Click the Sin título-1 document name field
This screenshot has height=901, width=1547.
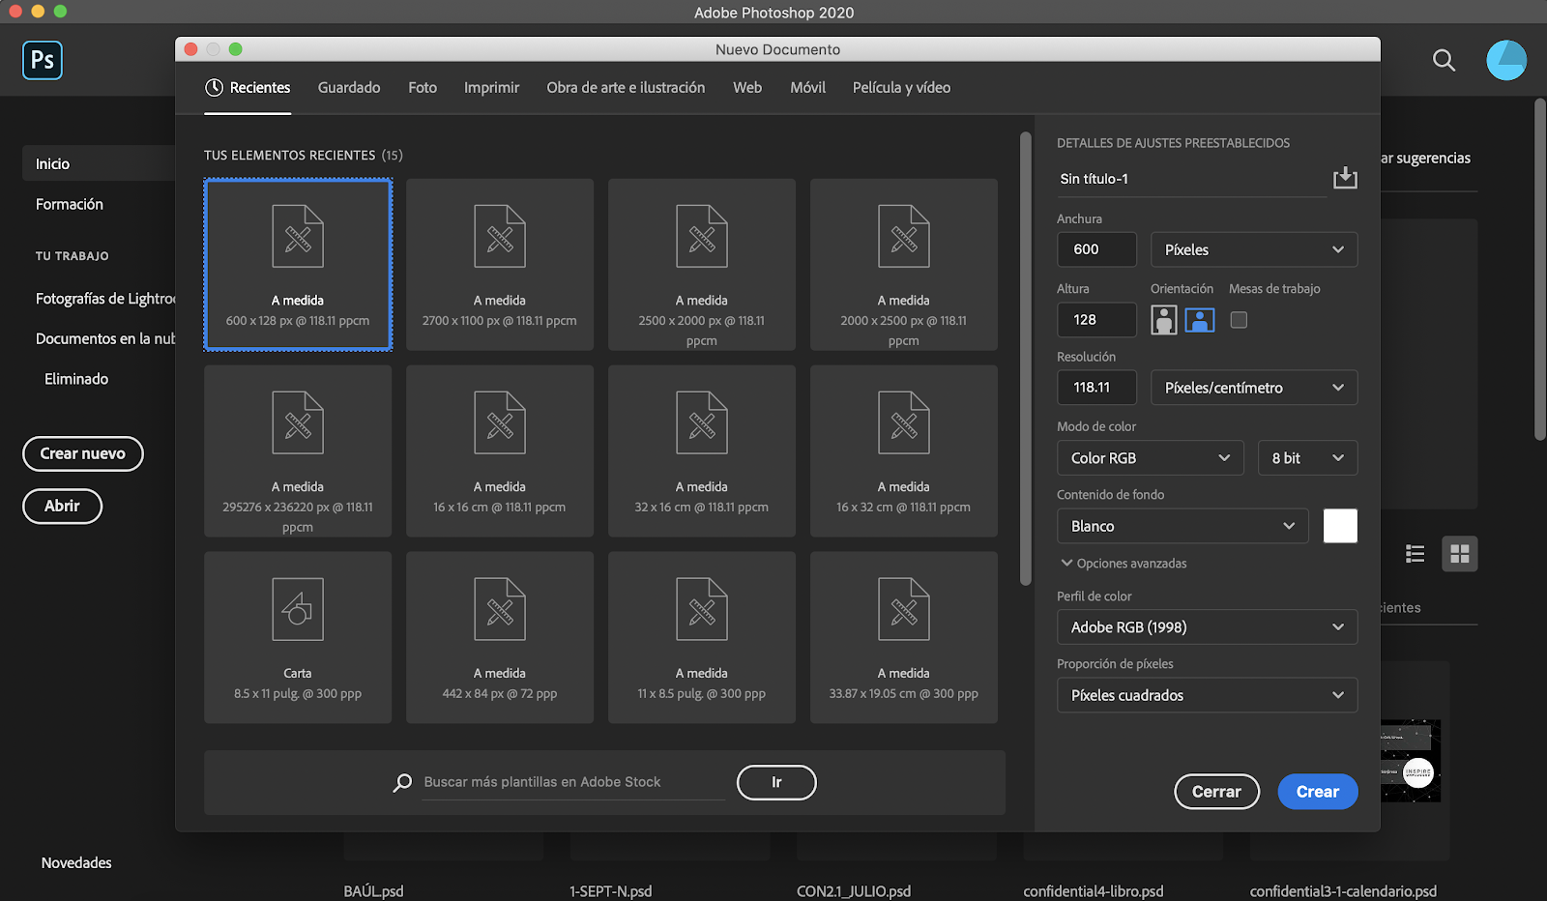(1191, 179)
